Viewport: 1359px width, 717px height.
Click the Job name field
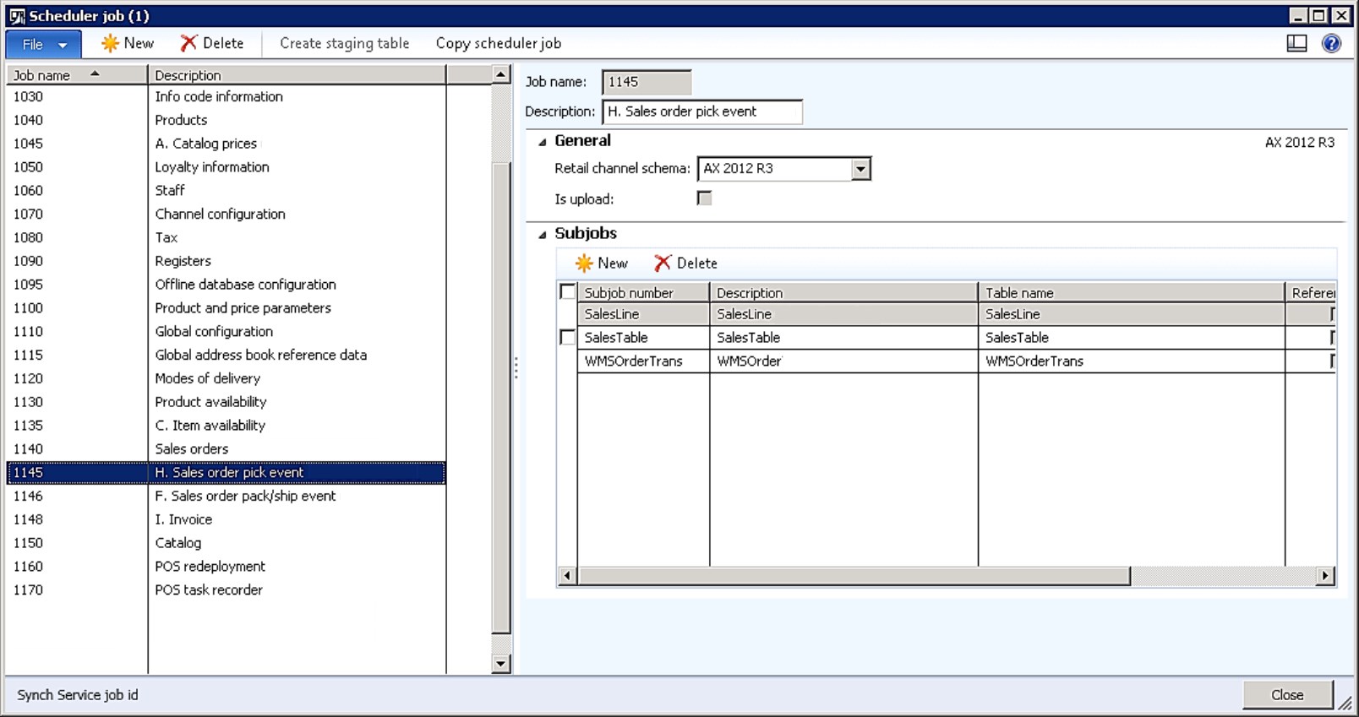coord(647,82)
